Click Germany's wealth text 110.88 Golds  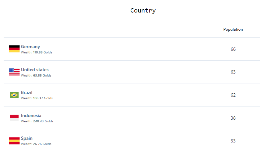pyautogui.click(x=42, y=52)
